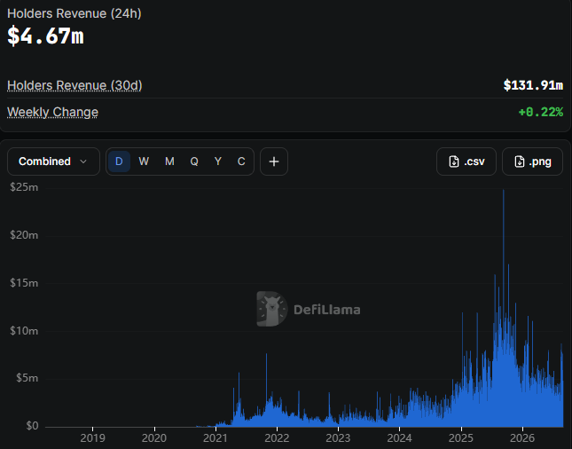Image resolution: width=572 pixels, height=449 pixels.
Task: Select the C cumulative view
Action: tap(241, 161)
